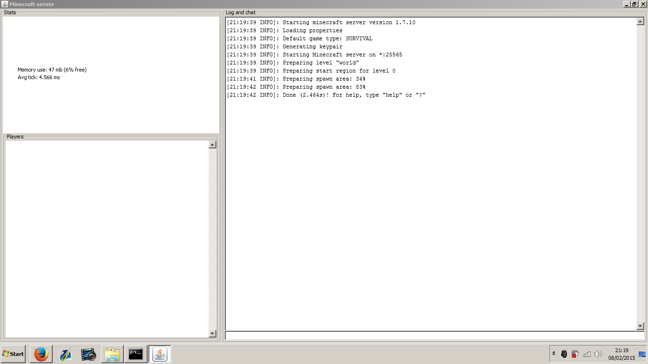The image size is (648, 364).
Task: Click the Players list scroll-up arrow
Action: click(213, 145)
